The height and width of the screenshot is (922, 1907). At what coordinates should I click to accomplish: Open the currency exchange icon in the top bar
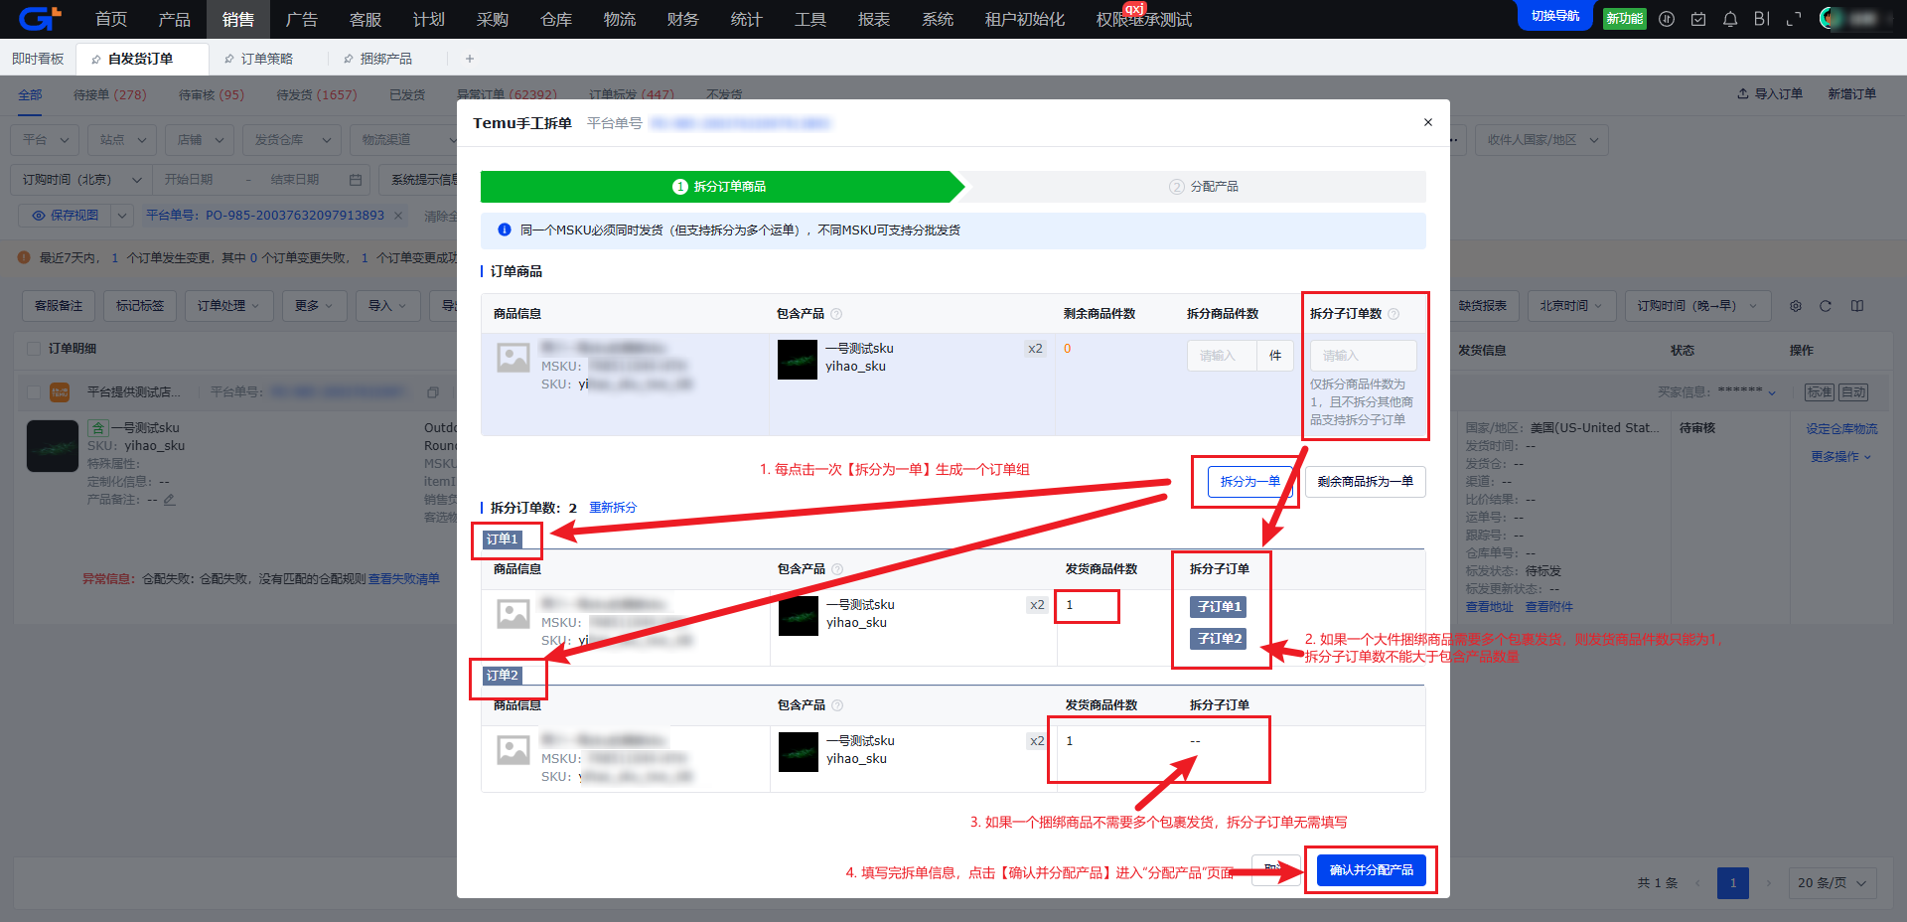(1667, 19)
